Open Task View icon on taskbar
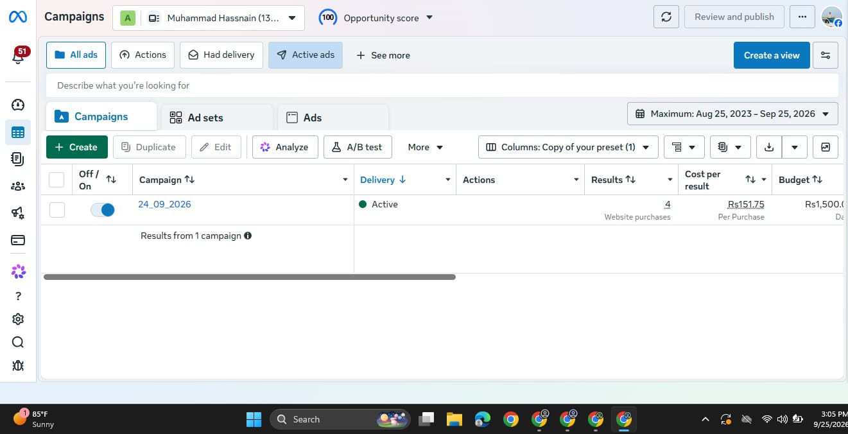Image resolution: width=848 pixels, height=434 pixels. (x=426, y=419)
